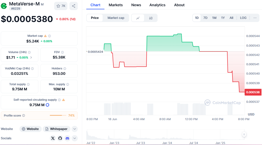Click the #6229 rank badge

click(x=16, y=9)
